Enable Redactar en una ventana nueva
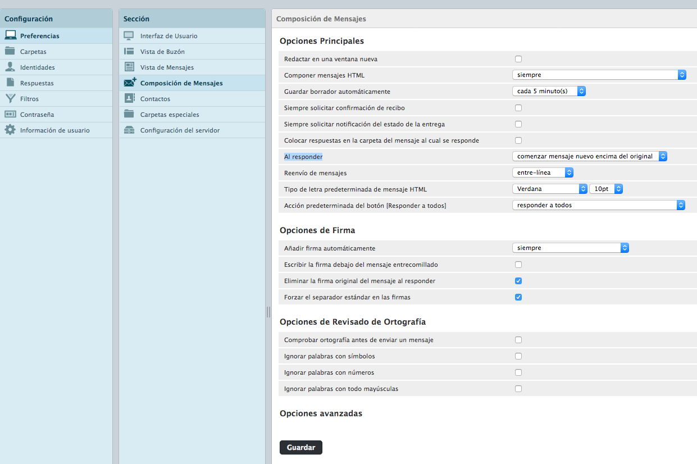The image size is (697, 464). pos(518,59)
